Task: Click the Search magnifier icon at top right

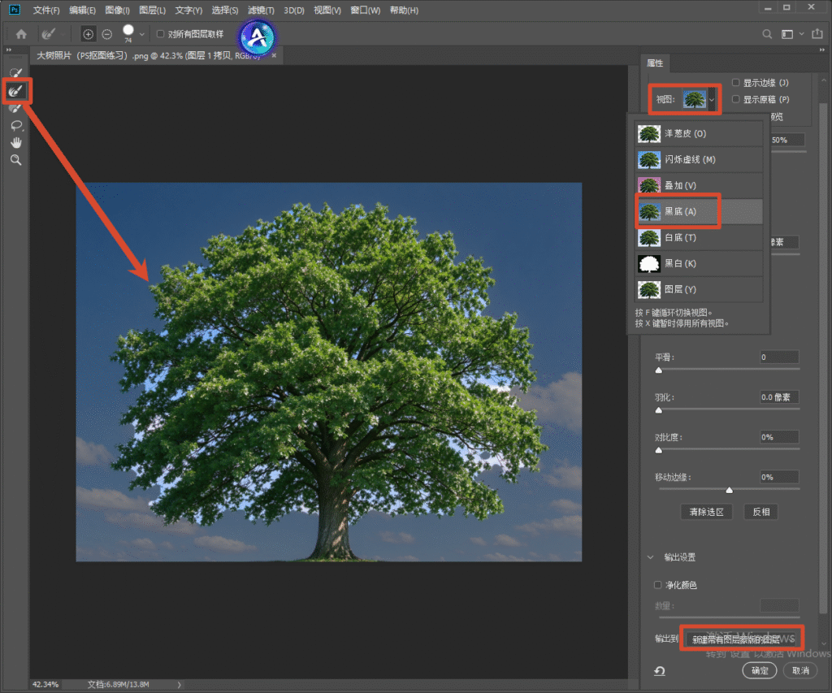Action: [767, 34]
